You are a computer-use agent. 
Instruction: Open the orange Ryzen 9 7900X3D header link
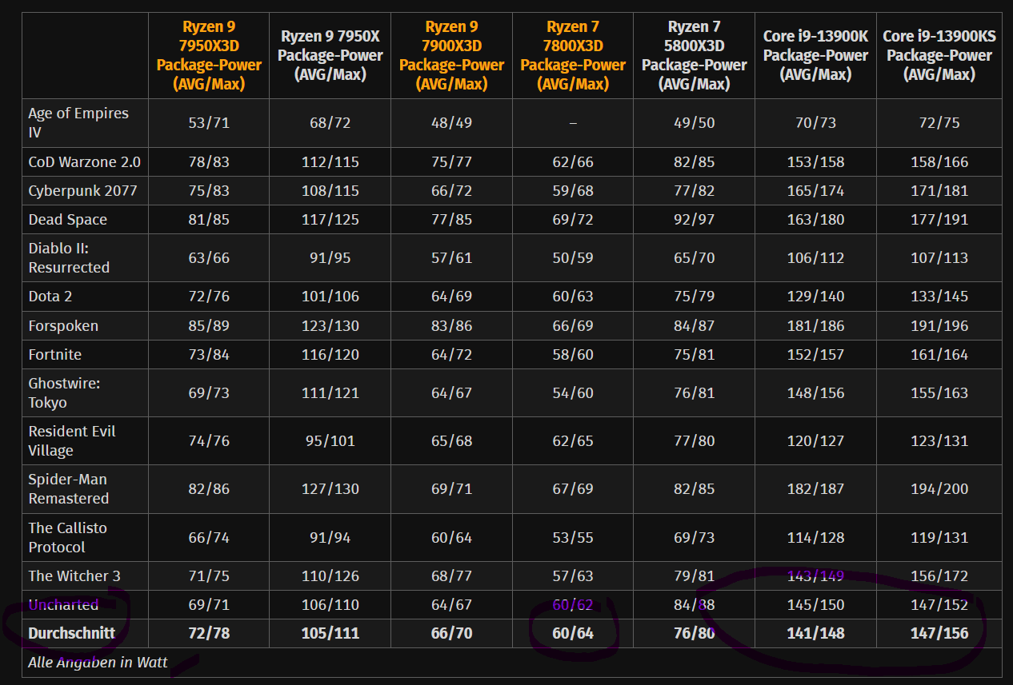click(x=451, y=55)
